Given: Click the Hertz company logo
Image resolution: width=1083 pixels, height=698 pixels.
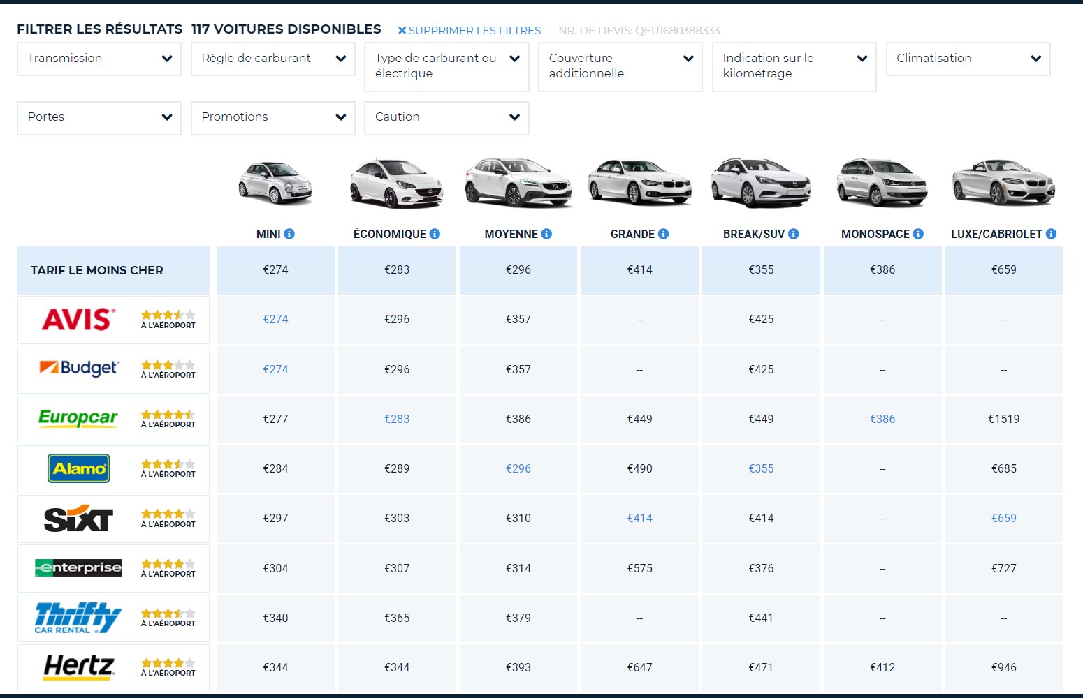Looking at the screenshot, I should [79, 667].
